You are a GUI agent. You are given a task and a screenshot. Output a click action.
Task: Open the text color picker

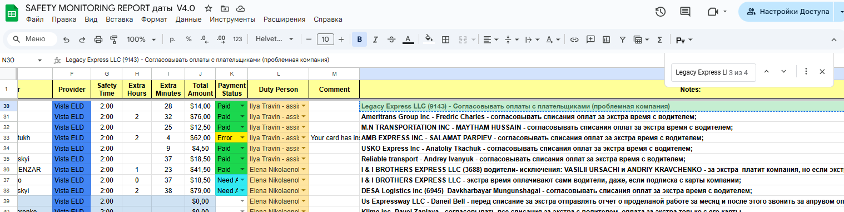click(x=408, y=40)
